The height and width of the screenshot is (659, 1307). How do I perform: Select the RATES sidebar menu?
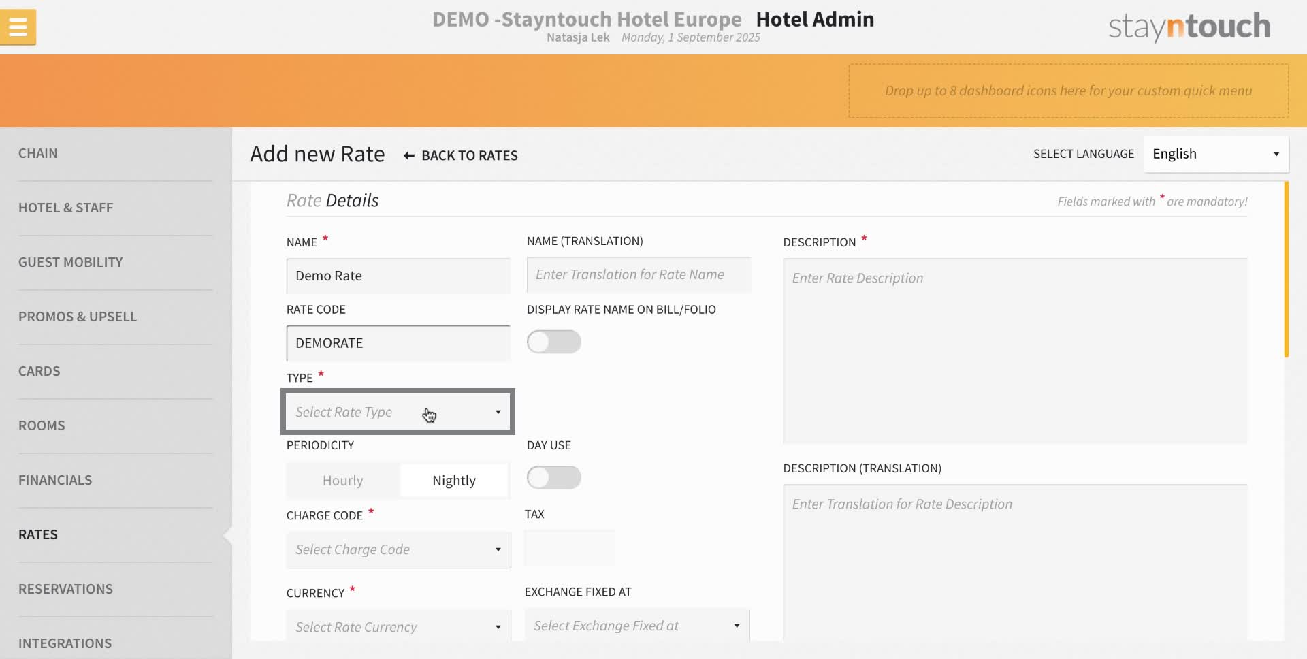[38, 534]
